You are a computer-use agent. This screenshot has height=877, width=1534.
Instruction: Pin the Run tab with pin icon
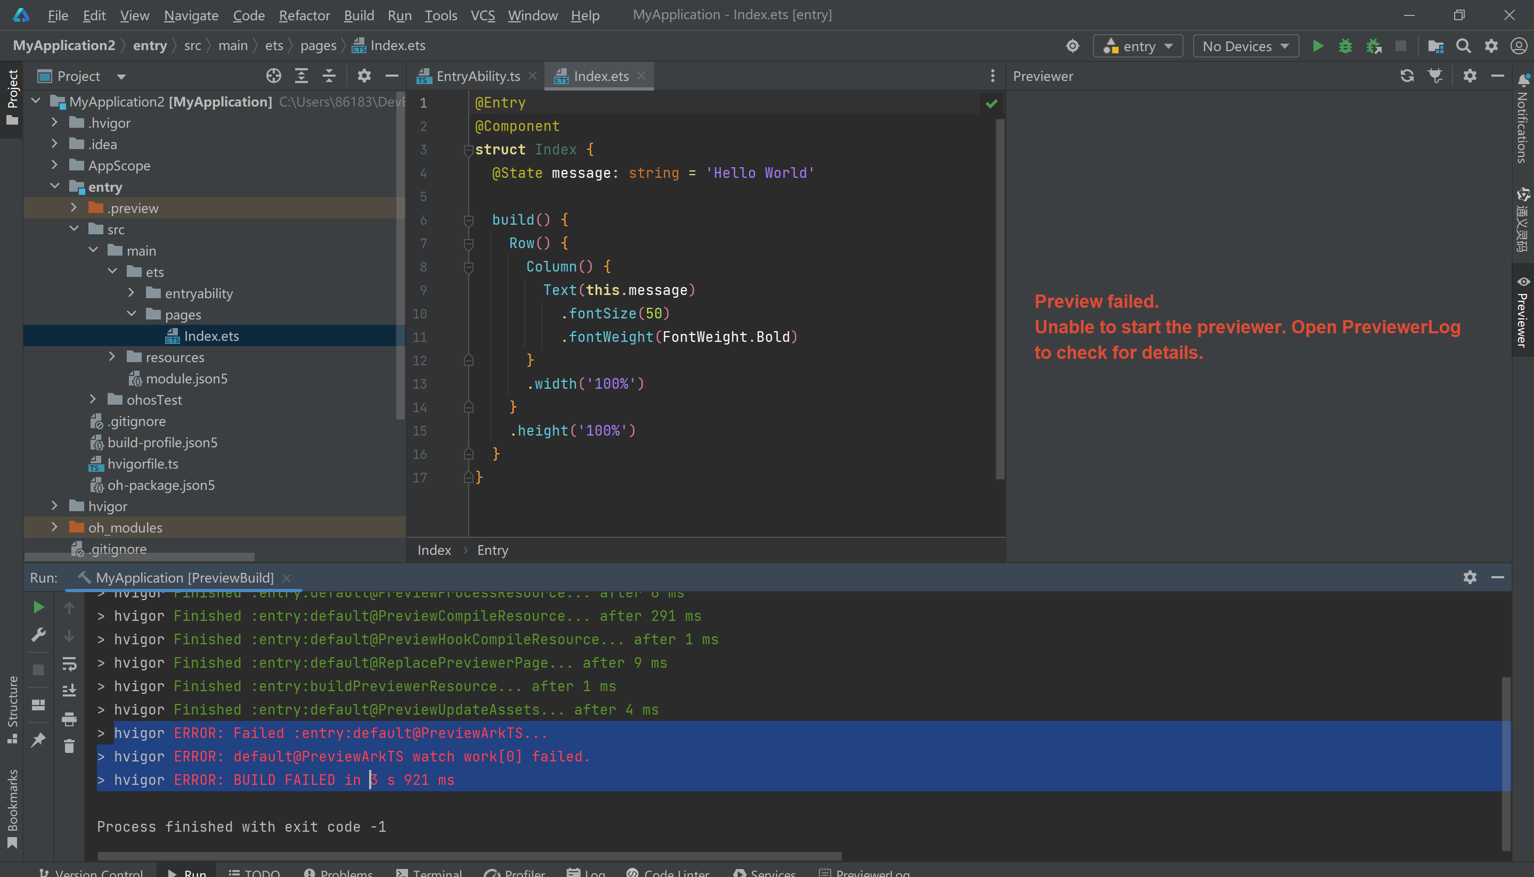tap(38, 739)
